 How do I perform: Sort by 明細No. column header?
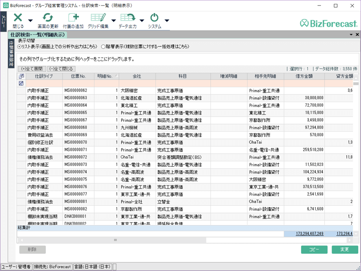click(107, 76)
